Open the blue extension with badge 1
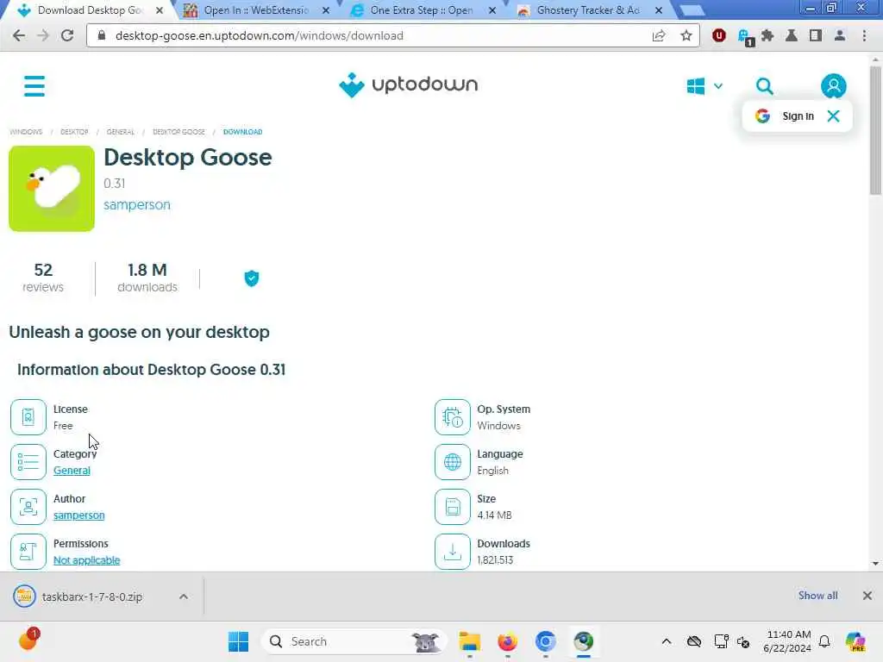Screen dimensions: 883x662 pyautogui.click(x=745, y=37)
